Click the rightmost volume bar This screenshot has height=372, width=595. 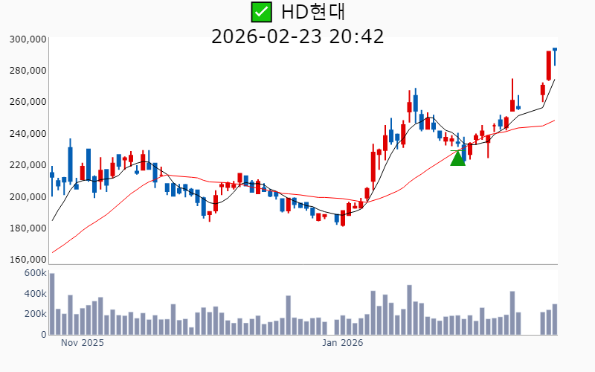pyautogui.click(x=555, y=319)
